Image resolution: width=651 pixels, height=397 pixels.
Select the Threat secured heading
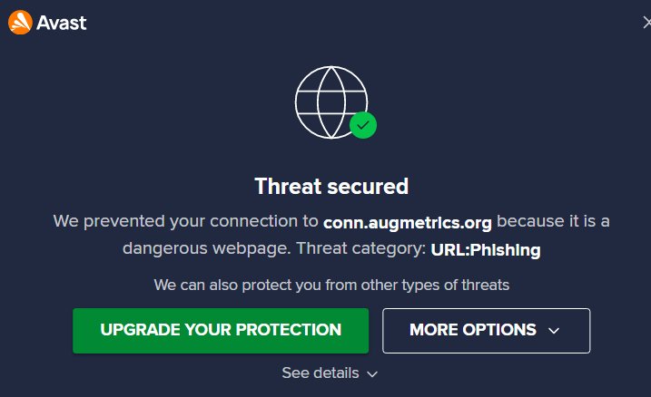pyautogui.click(x=331, y=187)
